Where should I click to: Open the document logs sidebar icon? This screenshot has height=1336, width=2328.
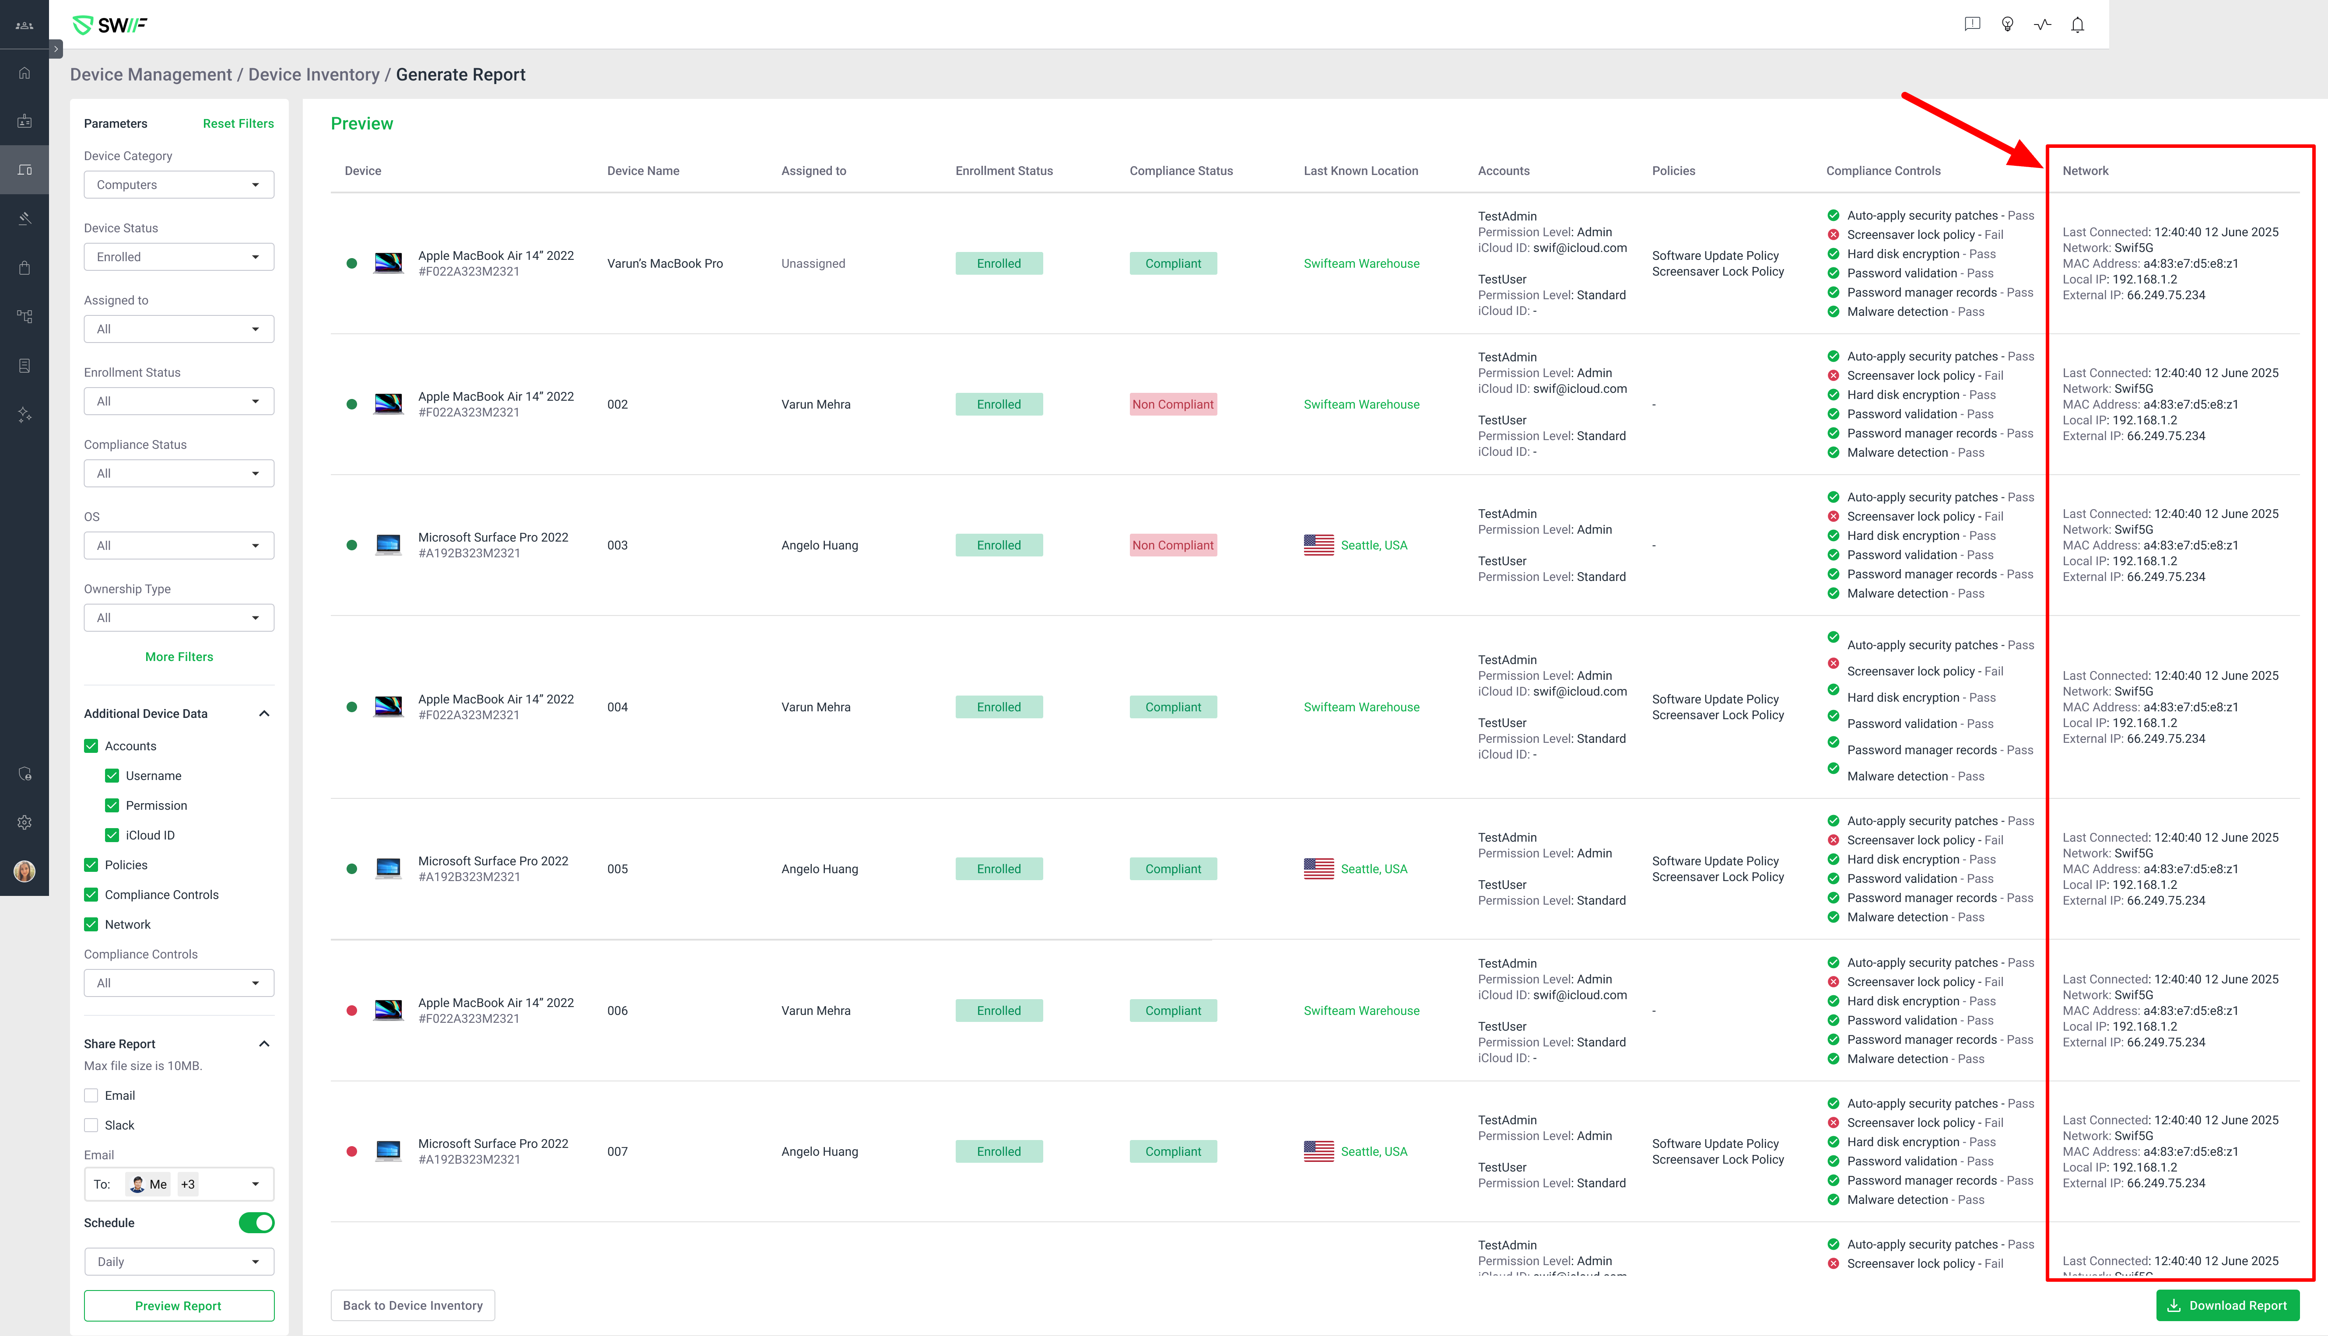25,366
